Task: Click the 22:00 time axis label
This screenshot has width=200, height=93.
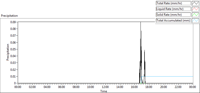Action: [x=178, y=87]
